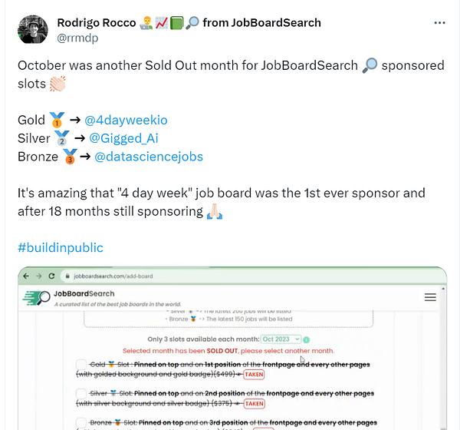Toggle the Bronze Slot checkbox
The height and width of the screenshot is (430, 460).
[81, 422]
